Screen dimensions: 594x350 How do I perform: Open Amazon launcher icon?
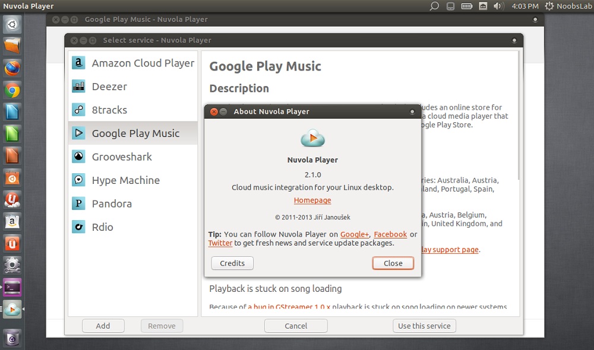[x=12, y=222]
